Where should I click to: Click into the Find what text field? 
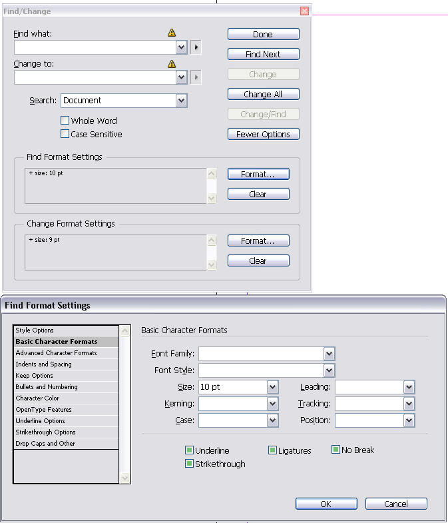coord(95,47)
